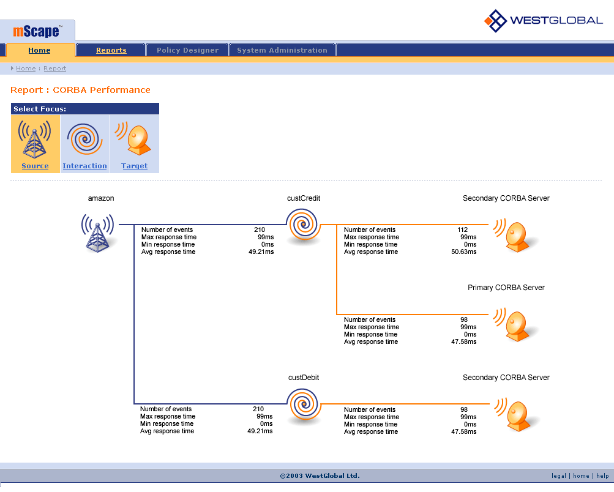Click the mScape logo tab
Image resolution: width=614 pixels, height=492 pixels.
coord(37,31)
